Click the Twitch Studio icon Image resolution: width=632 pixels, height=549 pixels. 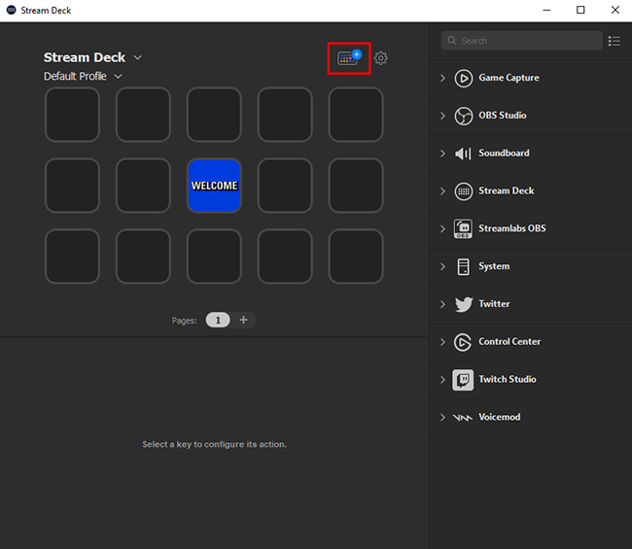click(x=463, y=380)
